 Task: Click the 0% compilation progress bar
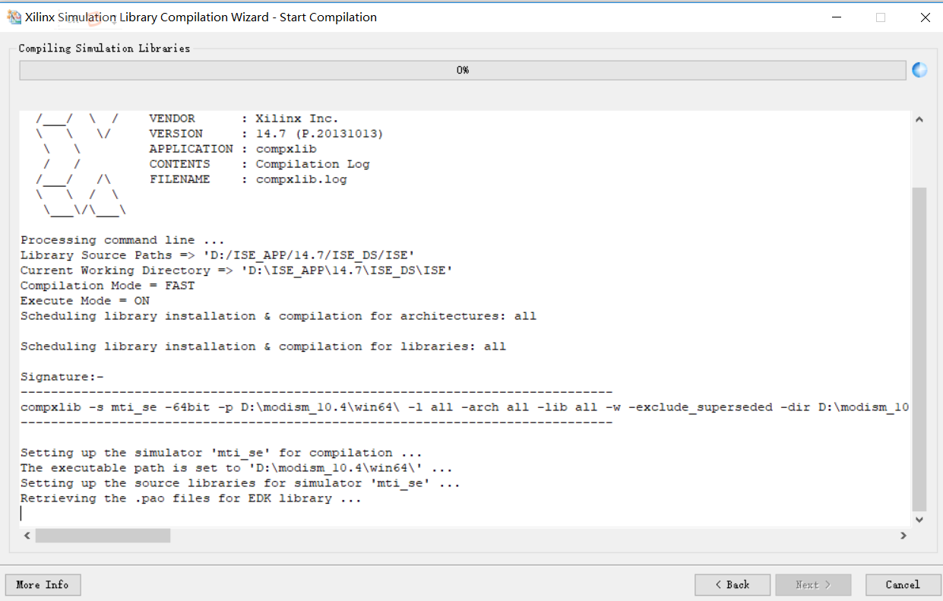[463, 70]
